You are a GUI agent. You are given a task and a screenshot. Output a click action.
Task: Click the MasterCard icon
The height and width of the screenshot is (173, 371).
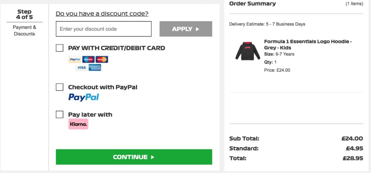[102, 59]
